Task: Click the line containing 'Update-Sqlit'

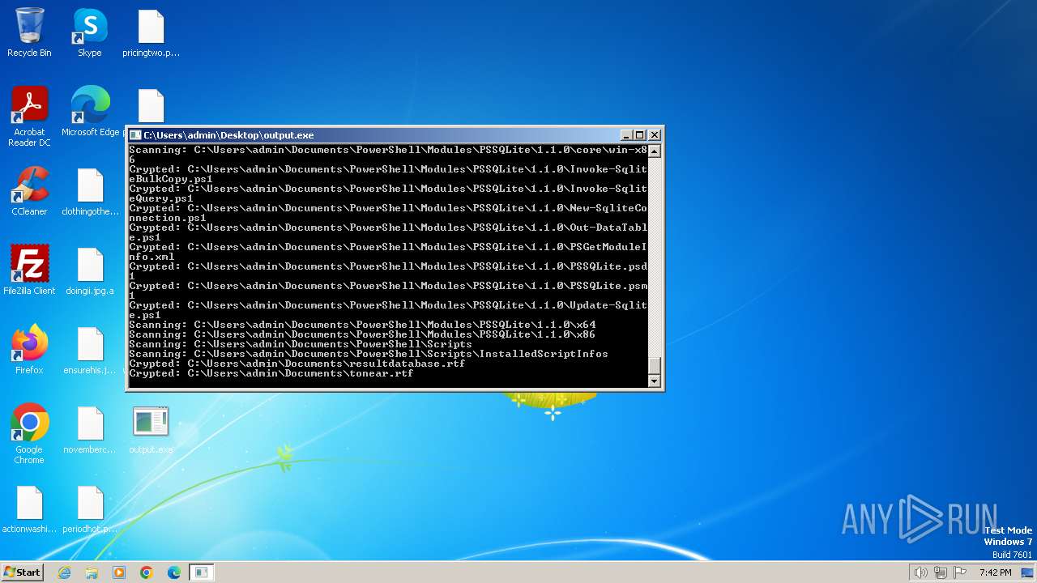Action: pyautogui.click(x=388, y=305)
